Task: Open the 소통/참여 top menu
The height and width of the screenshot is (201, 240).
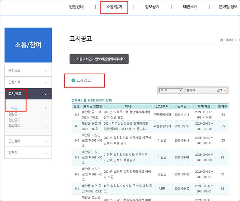Action: pos(114,7)
